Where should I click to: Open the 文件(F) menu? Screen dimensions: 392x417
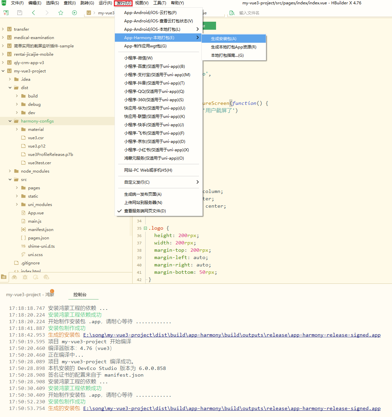pyautogui.click(x=17, y=3)
